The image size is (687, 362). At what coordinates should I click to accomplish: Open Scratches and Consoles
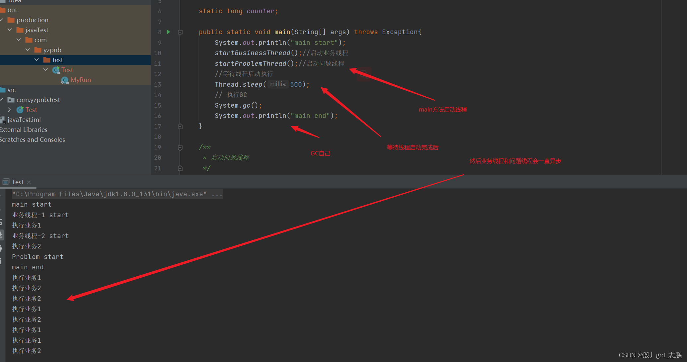point(32,139)
